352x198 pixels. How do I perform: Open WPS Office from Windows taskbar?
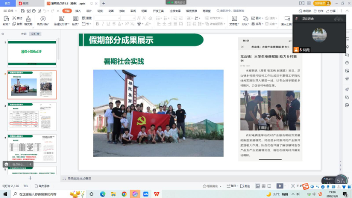click(x=156, y=194)
